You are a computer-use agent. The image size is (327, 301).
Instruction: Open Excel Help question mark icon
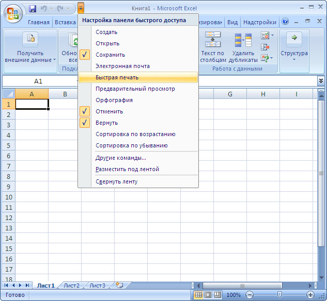(x=285, y=21)
